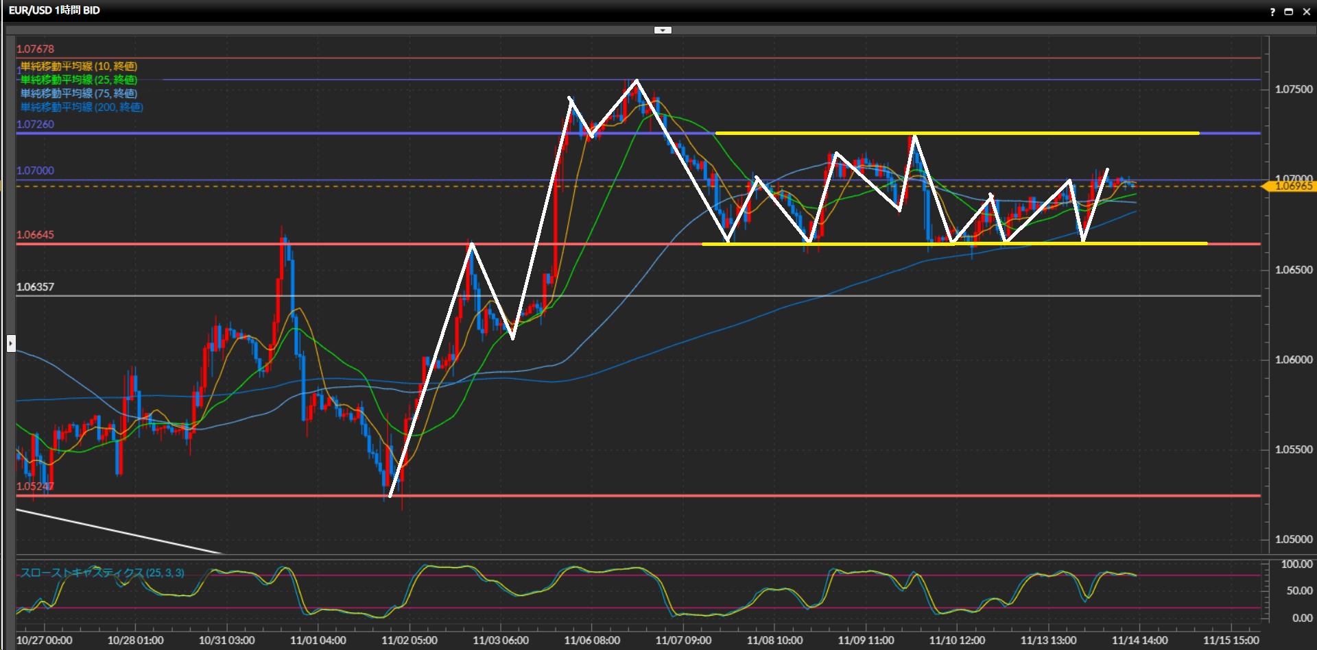Click the スローストキャスティクス (25, 3, 3) label
This screenshot has height=650, width=1317.
click(102, 573)
